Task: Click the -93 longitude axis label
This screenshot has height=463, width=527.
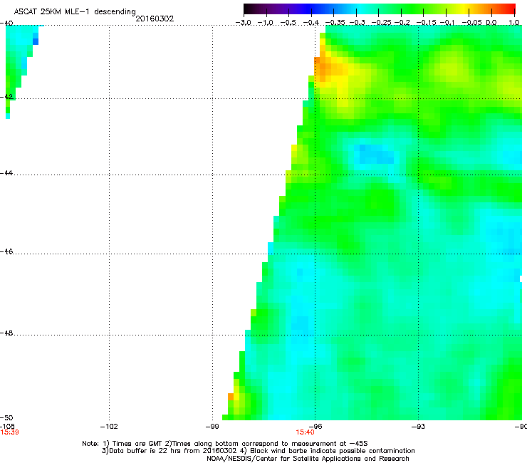Action: pyautogui.click(x=418, y=427)
